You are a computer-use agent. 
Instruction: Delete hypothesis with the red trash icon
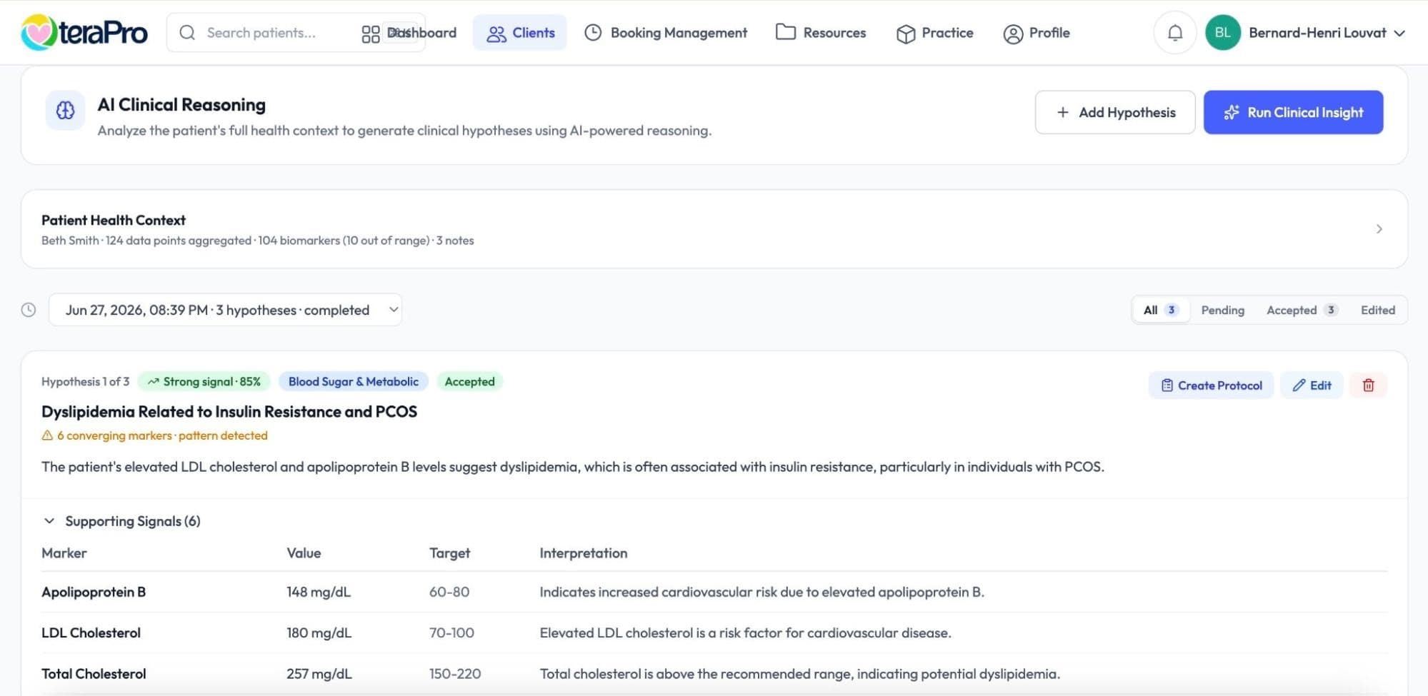pos(1368,385)
